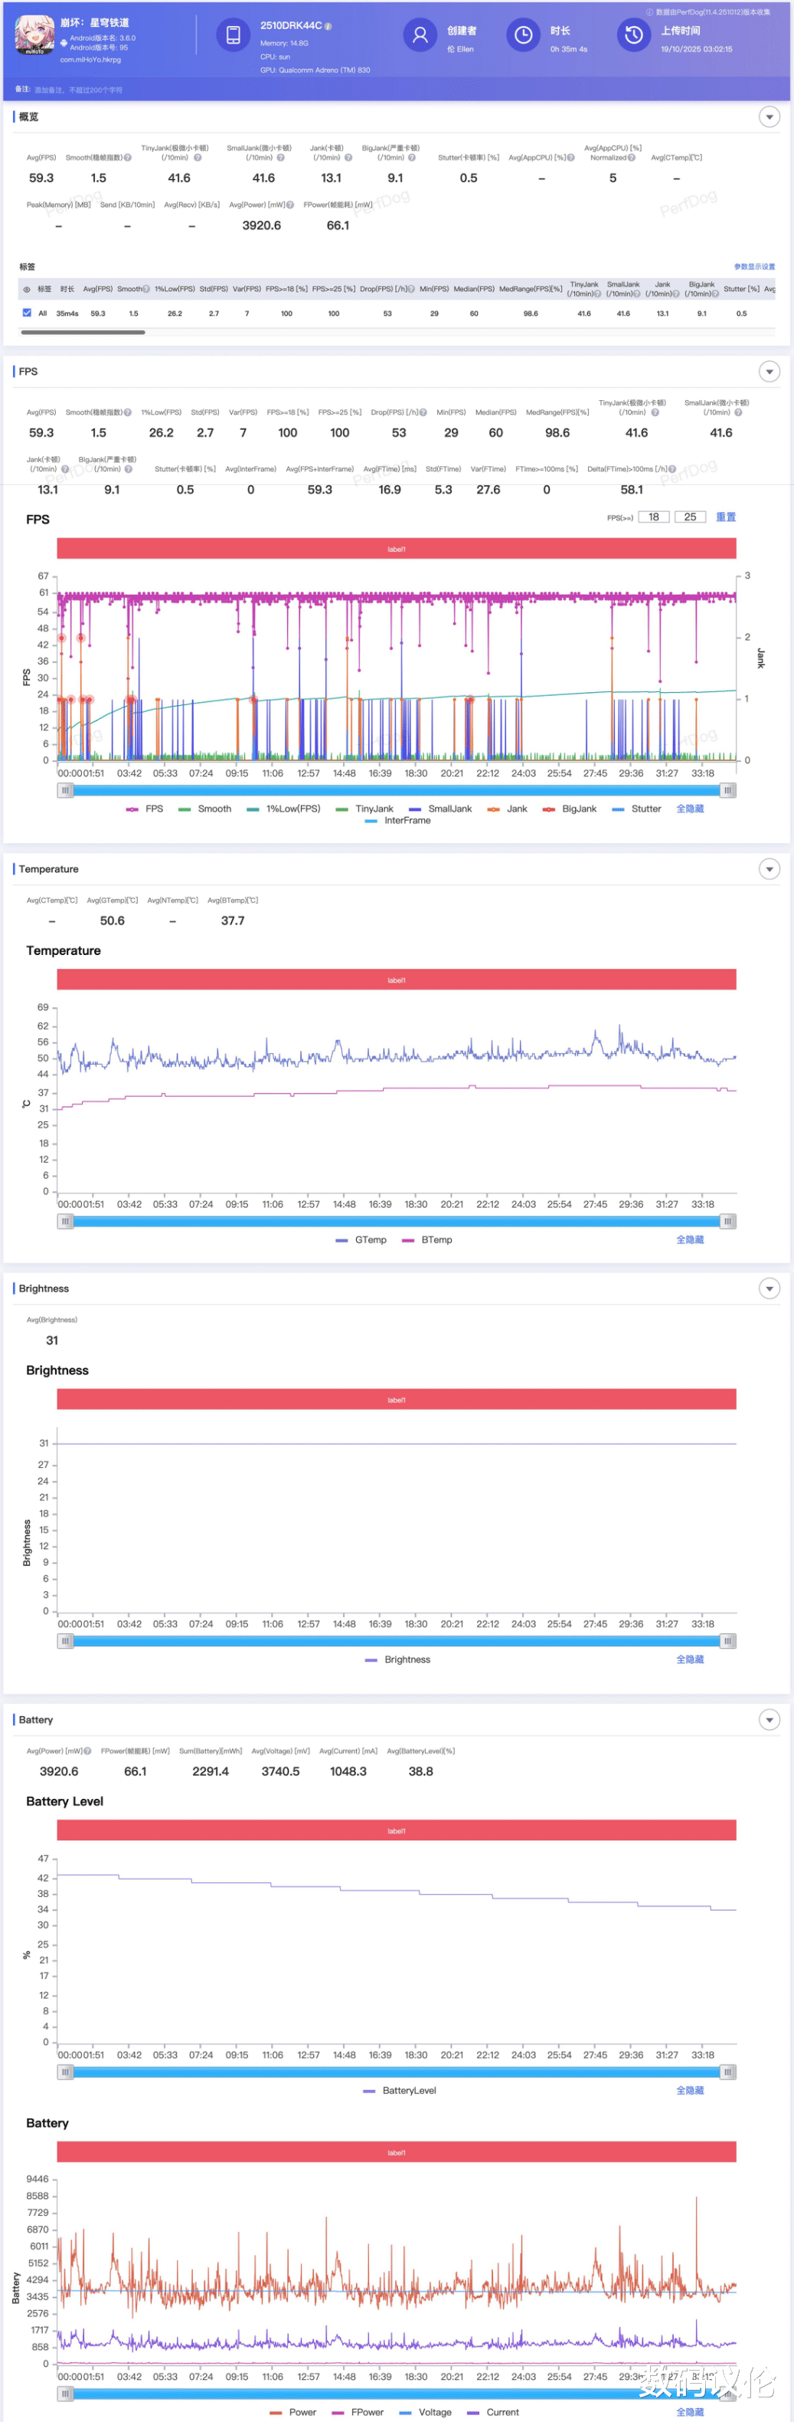The image size is (794, 2422).
Task: Click 重置 to reset FPS thresholds
Action: pyautogui.click(x=725, y=517)
